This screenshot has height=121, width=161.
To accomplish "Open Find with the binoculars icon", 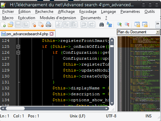I will [102, 24].
